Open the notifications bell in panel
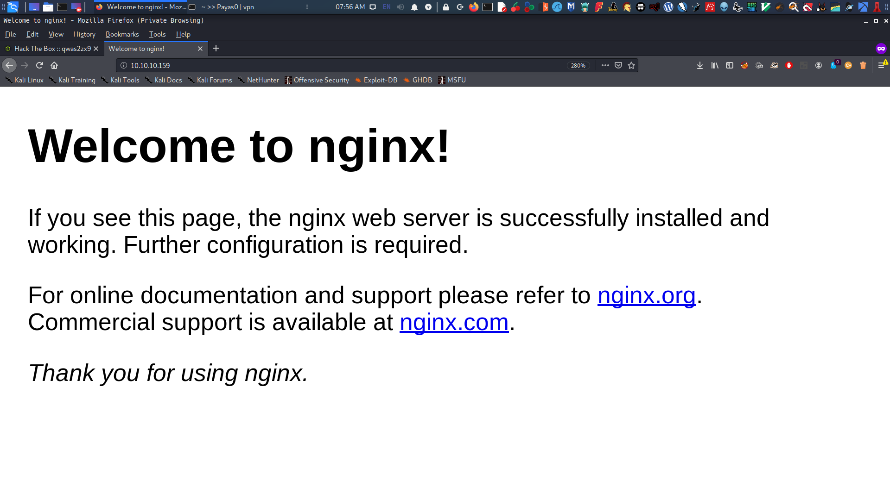Viewport: 890px width, 500px height. coord(414,7)
